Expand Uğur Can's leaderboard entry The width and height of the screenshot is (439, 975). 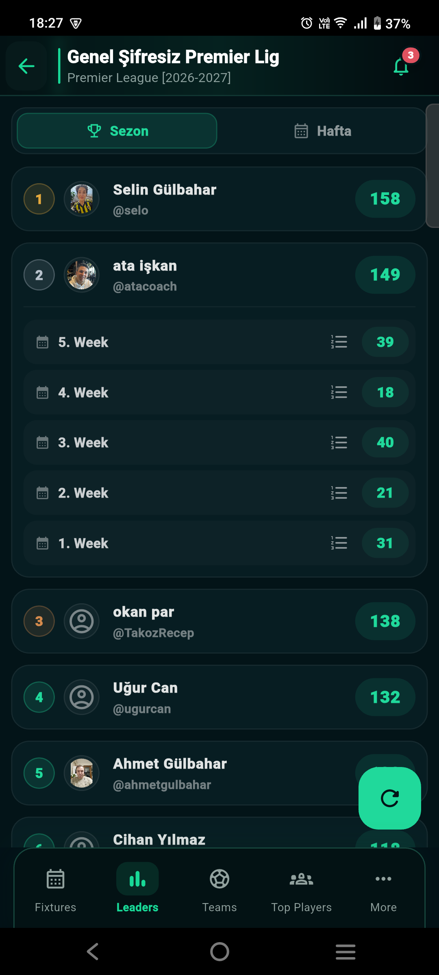coord(219,697)
